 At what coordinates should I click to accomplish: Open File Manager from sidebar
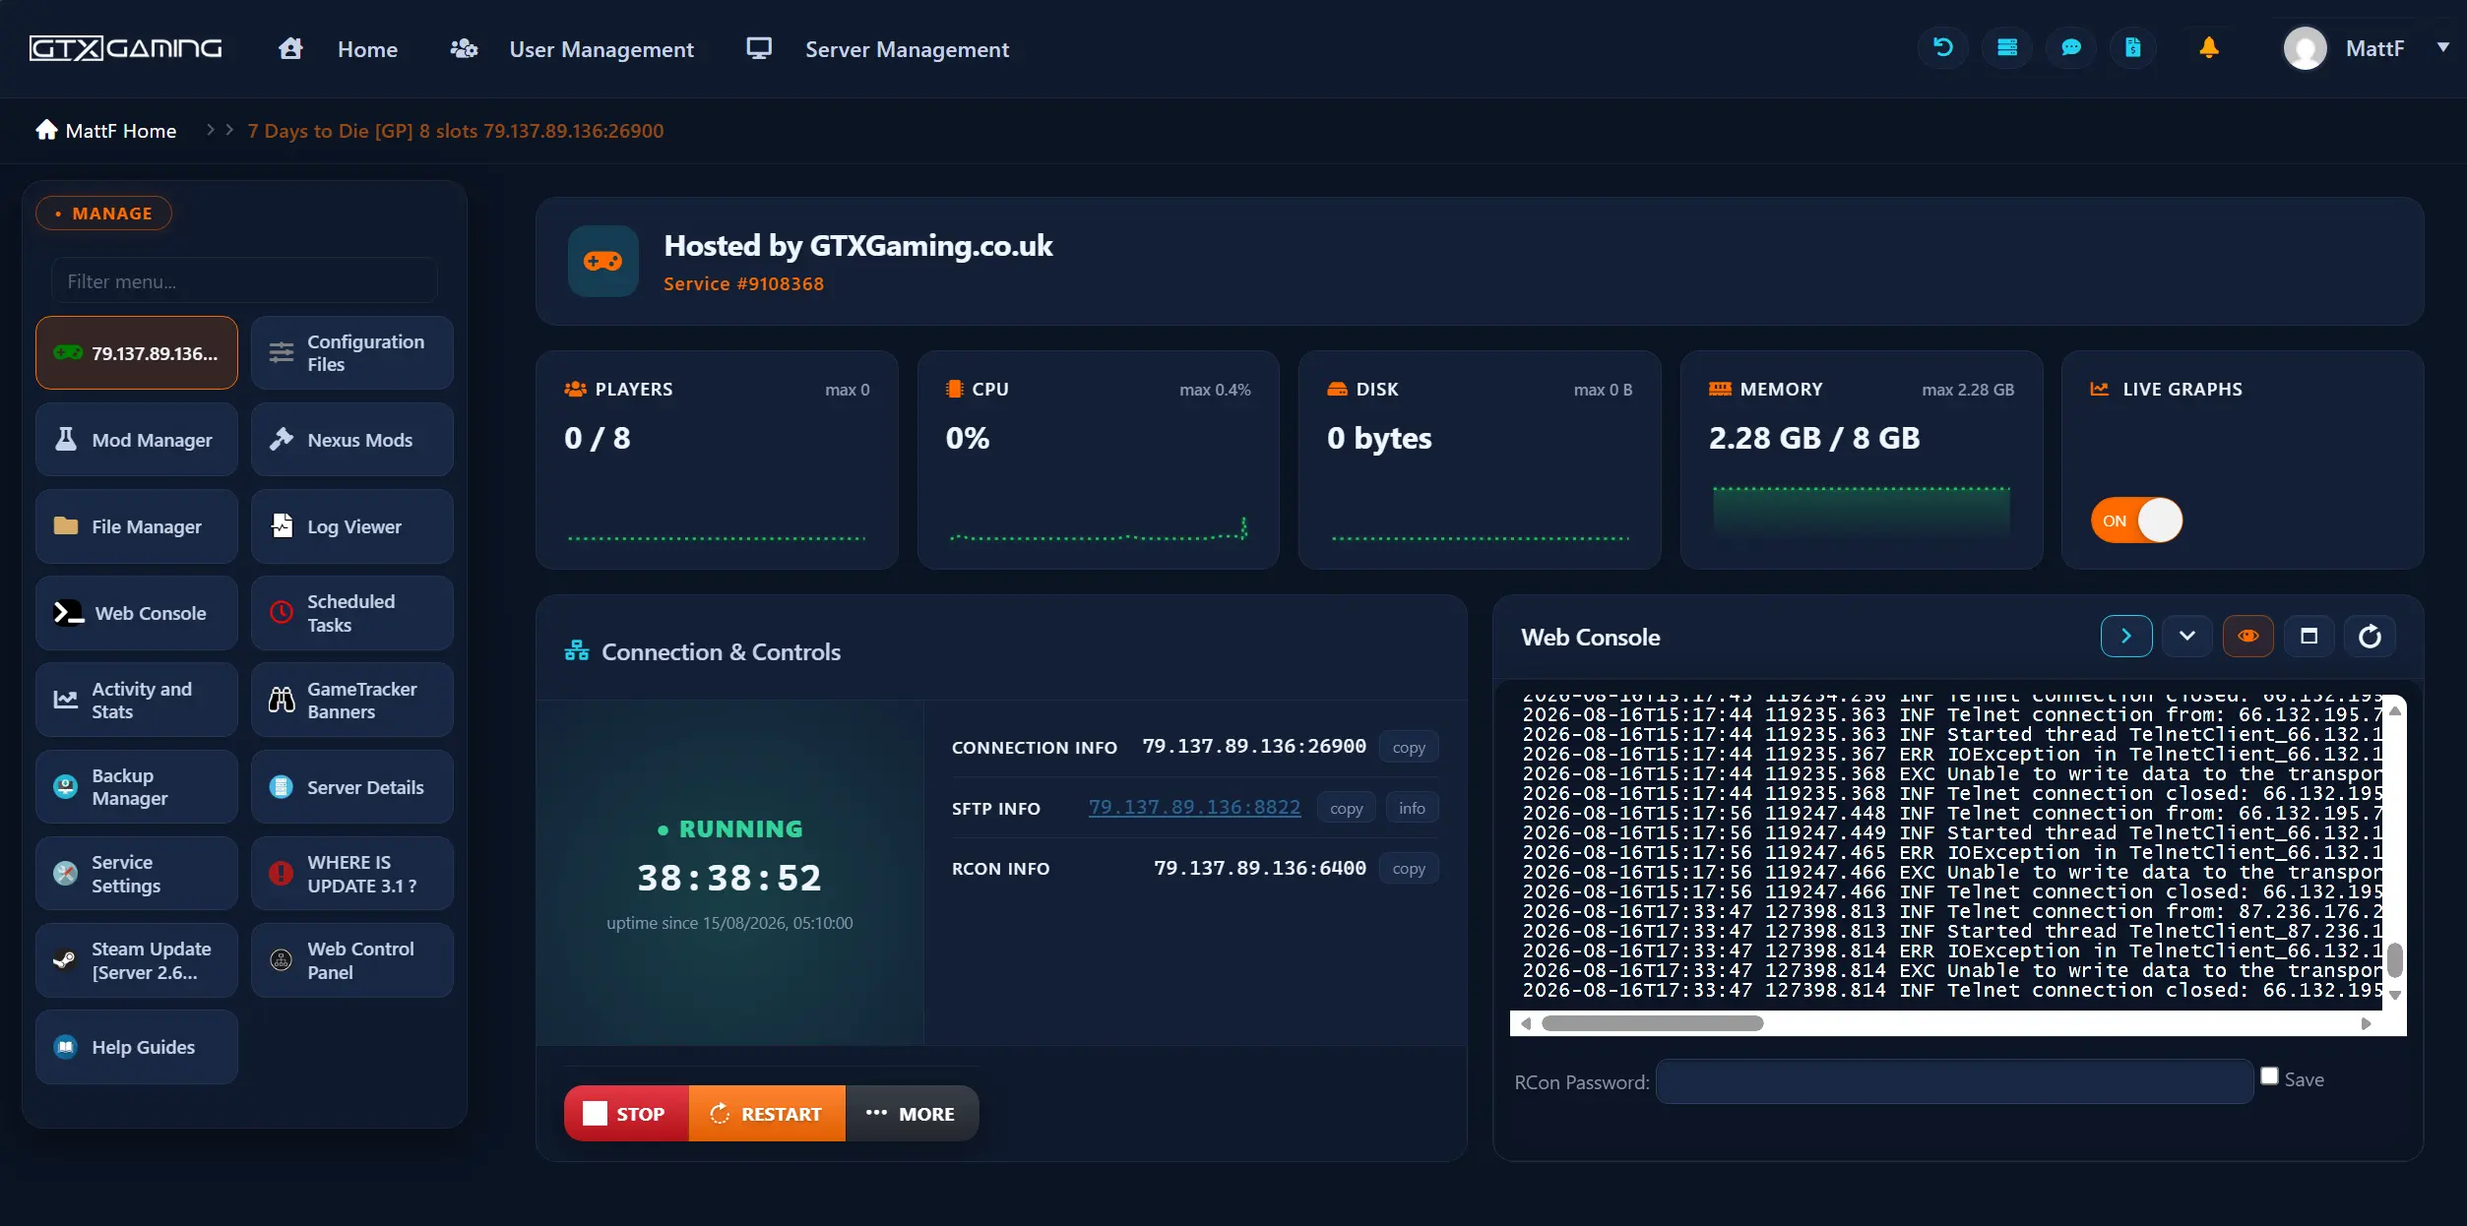click(137, 526)
